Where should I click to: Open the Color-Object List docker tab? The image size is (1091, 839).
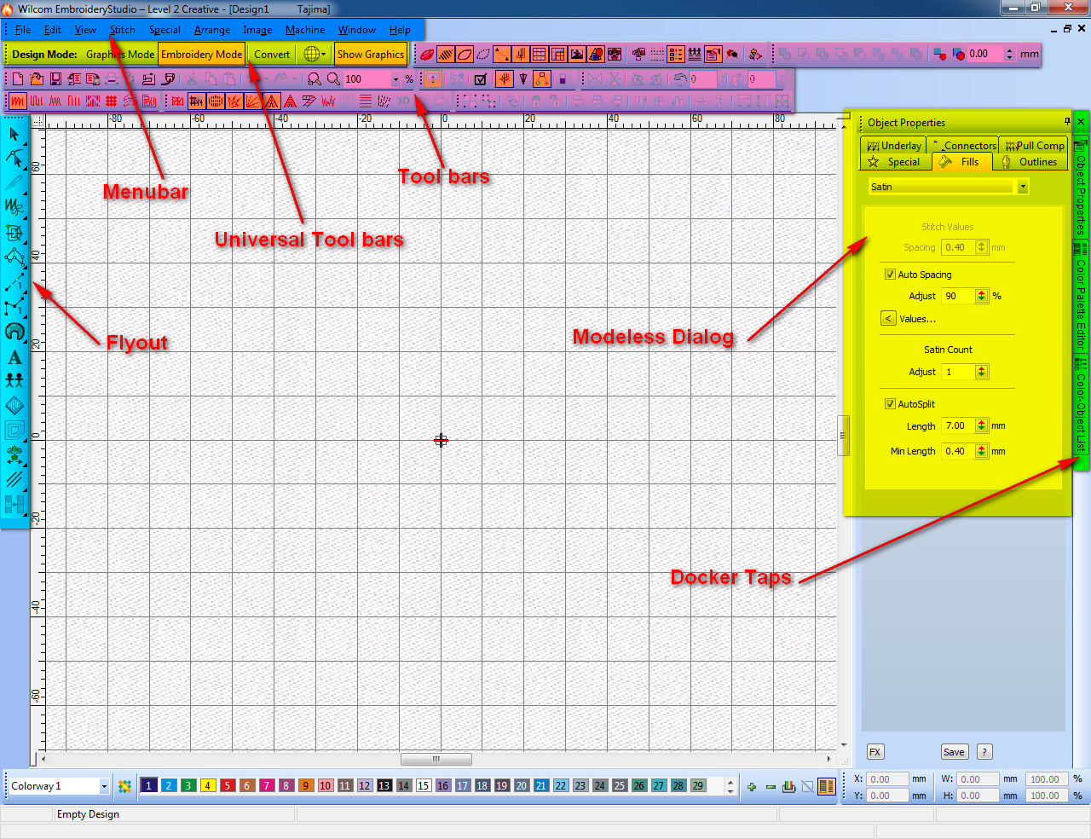1081,406
